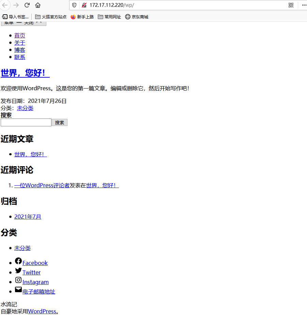Click the browser back arrow button
This screenshot has height=315, width=307.
pyautogui.click(x=5, y=5)
